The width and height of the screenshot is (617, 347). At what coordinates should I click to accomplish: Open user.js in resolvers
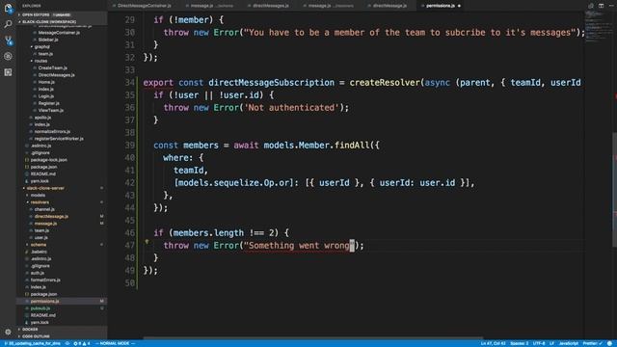click(x=40, y=238)
